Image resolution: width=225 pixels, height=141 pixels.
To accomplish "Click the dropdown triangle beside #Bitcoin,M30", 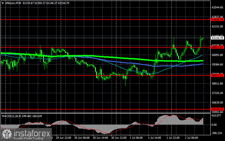I will 3,3.
